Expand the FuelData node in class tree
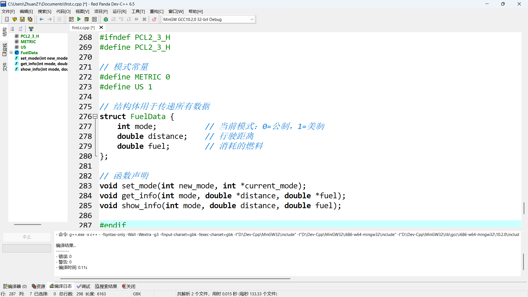The height and width of the screenshot is (297, 528). tap(11, 53)
